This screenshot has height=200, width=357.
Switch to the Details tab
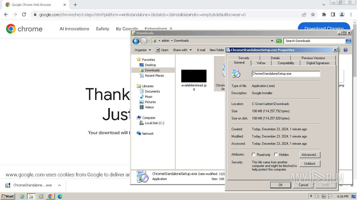click(275, 58)
